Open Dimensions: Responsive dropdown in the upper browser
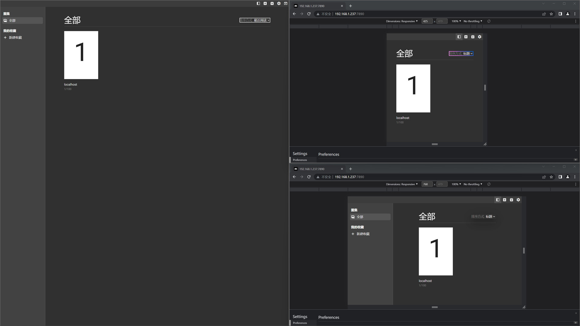 (402, 21)
